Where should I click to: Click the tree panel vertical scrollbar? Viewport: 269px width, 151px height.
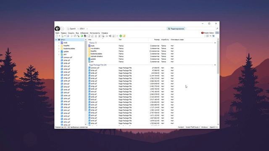(x=86, y=76)
